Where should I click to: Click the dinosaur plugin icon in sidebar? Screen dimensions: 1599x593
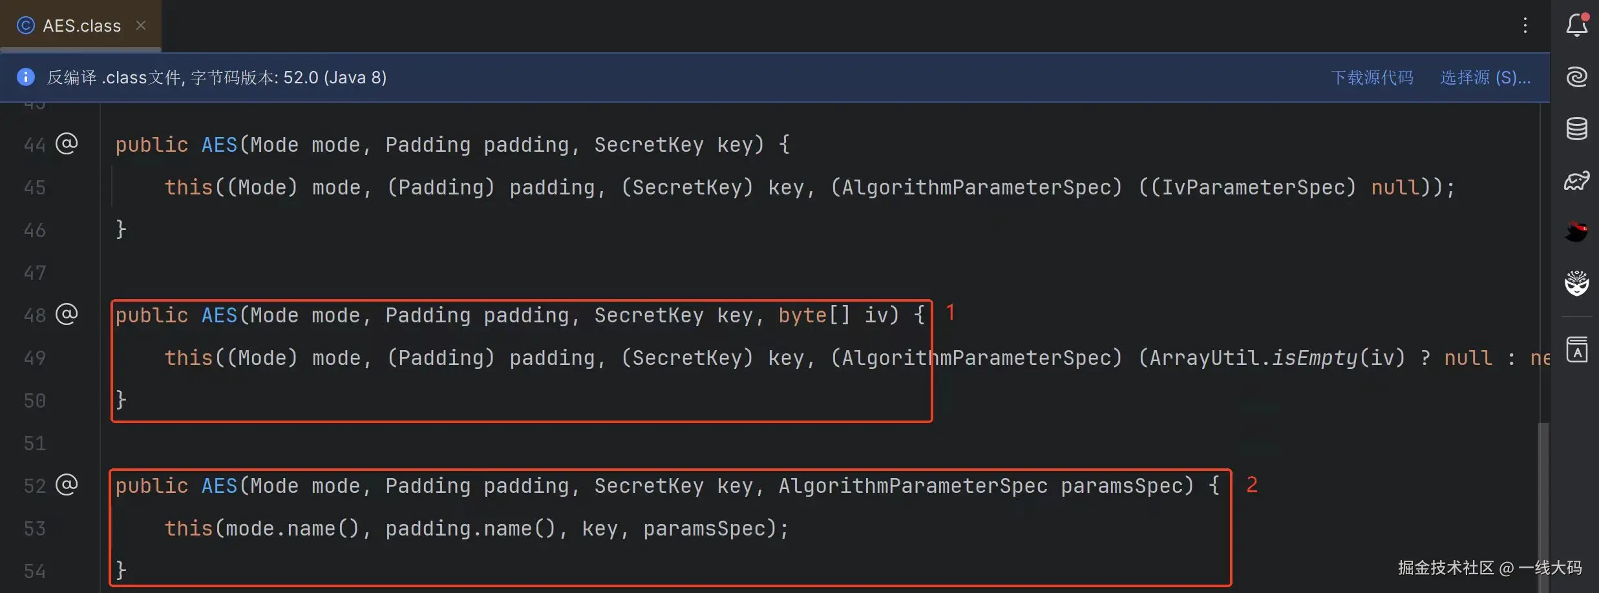click(1576, 180)
